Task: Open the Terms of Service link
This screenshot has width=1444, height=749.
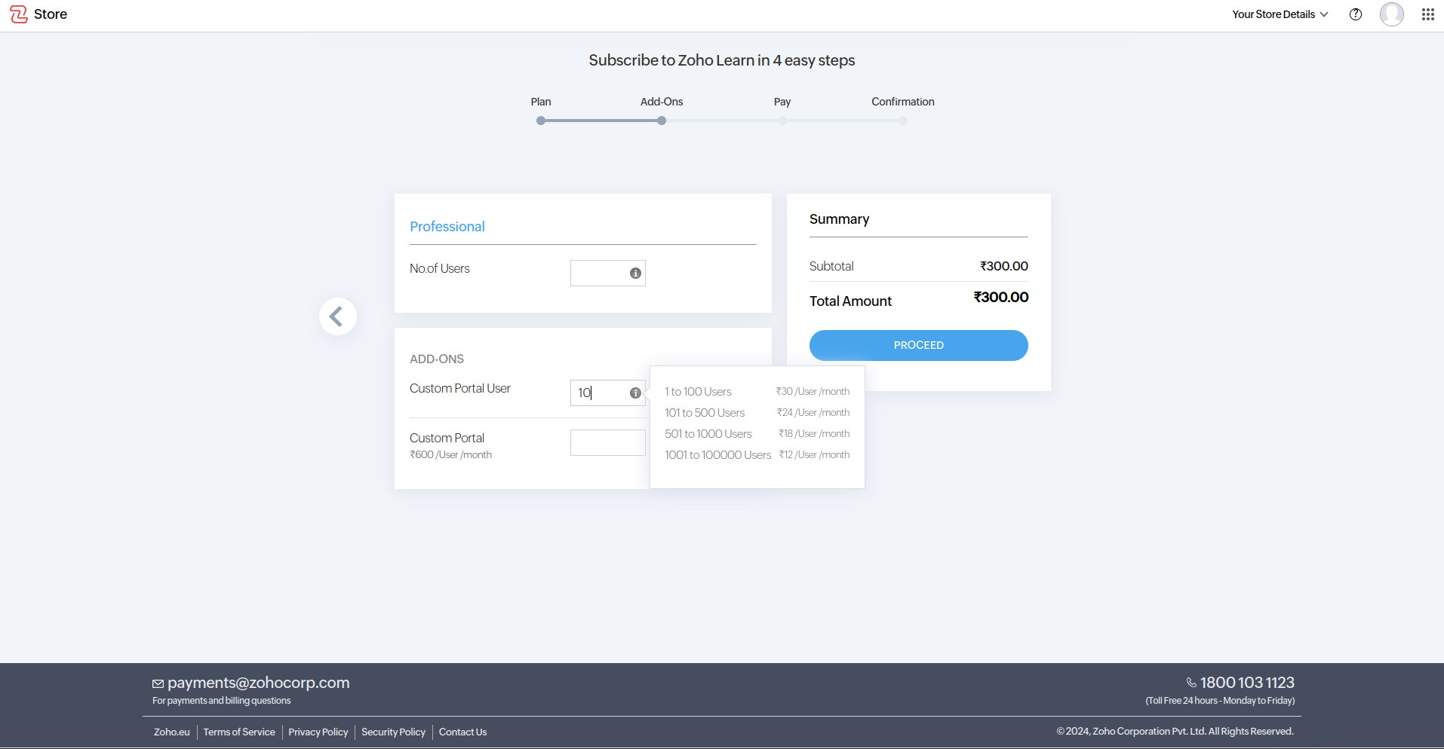Action: coord(239,732)
